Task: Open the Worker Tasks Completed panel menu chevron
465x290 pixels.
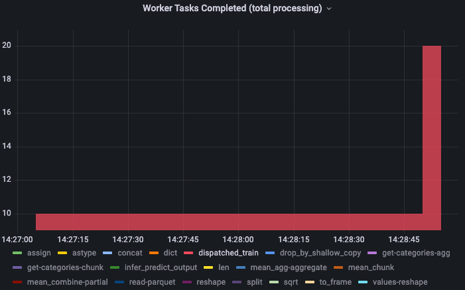Action: coord(329,9)
